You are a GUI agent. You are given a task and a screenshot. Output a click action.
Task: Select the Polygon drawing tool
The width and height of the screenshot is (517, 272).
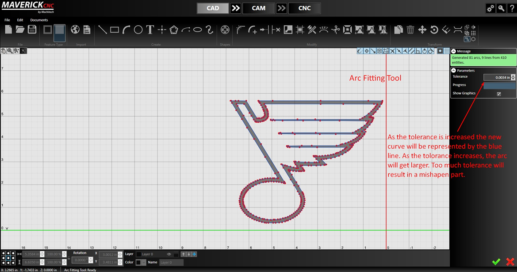click(x=174, y=30)
